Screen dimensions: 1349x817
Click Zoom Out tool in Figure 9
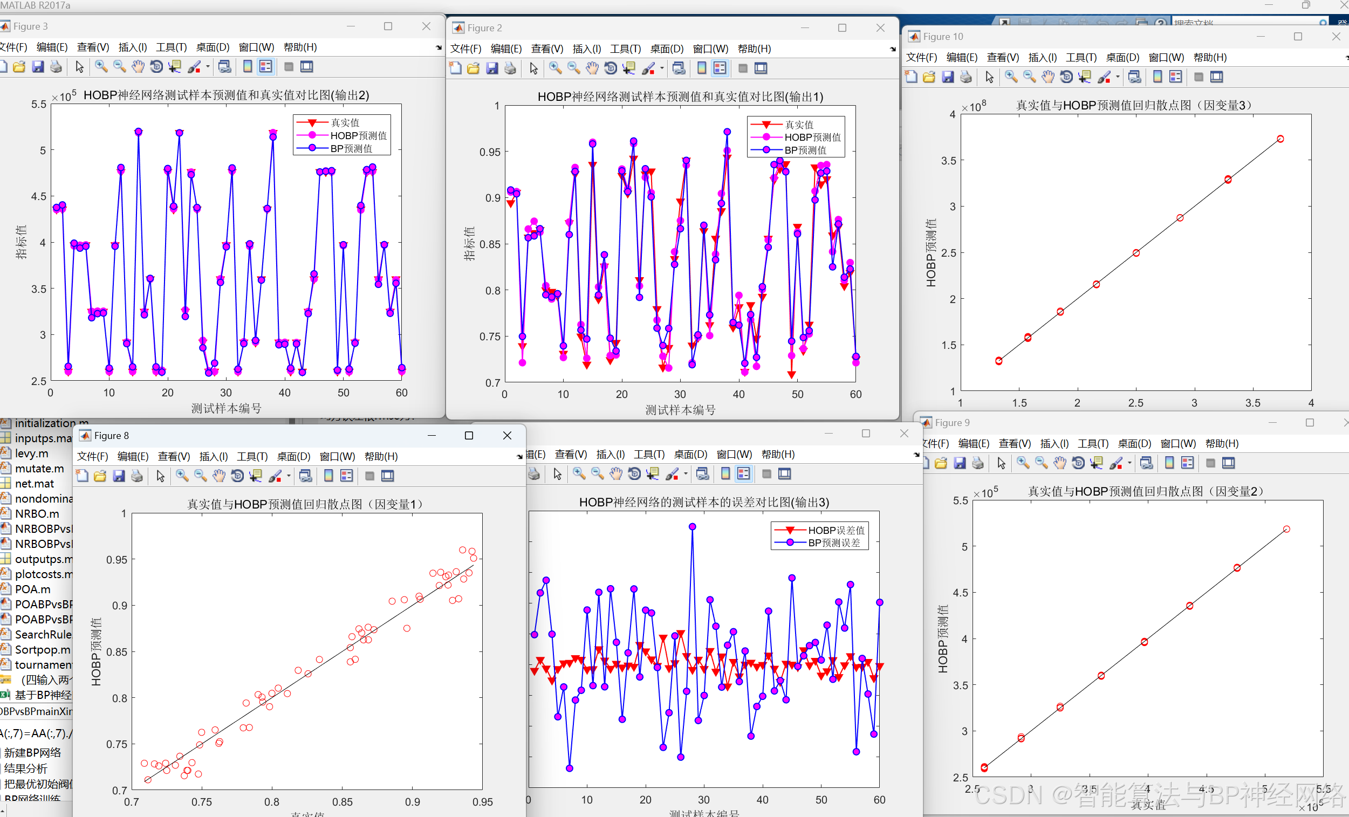click(1042, 463)
